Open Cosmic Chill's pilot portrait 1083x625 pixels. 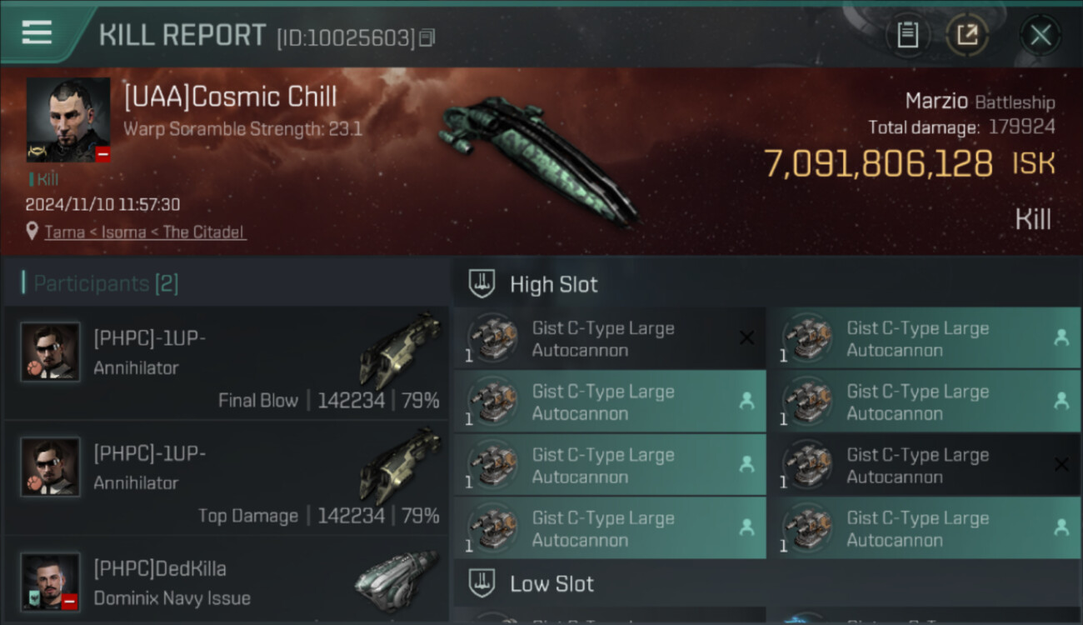(68, 120)
